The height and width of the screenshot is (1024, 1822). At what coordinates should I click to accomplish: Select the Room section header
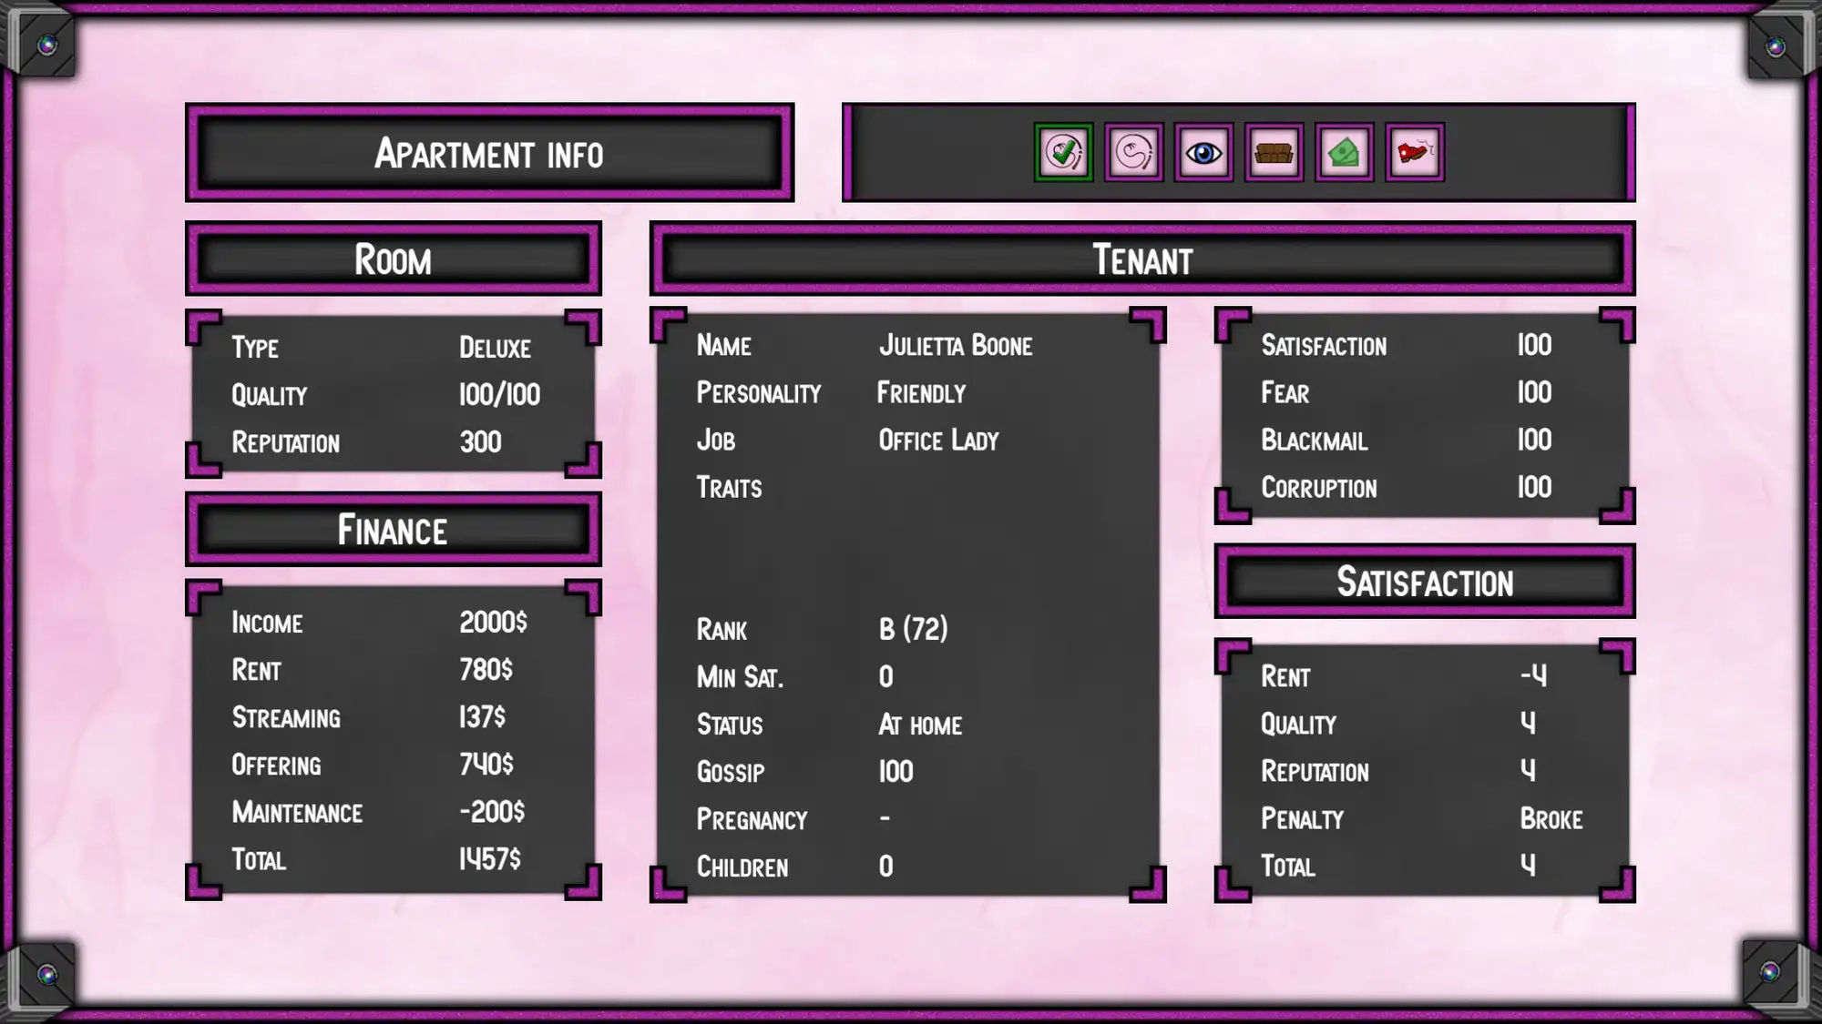point(393,259)
